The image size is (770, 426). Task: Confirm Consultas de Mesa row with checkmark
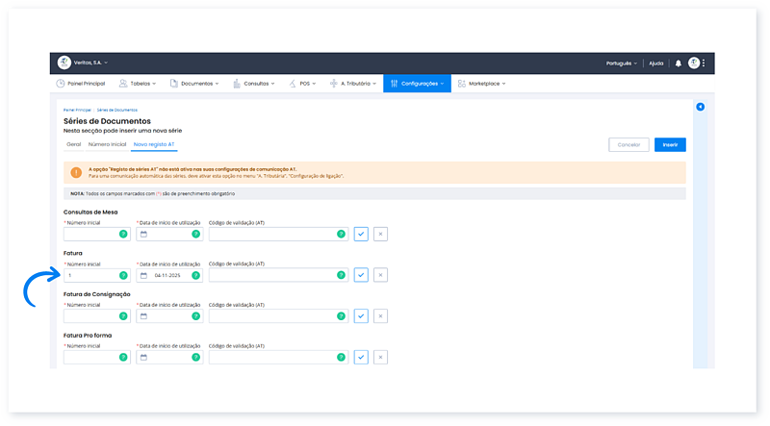(361, 234)
